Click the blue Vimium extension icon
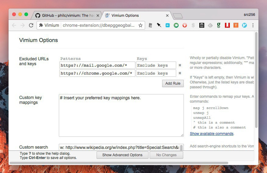Image resolution: width=267 pixels, height=173 pixels. coord(244,25)
